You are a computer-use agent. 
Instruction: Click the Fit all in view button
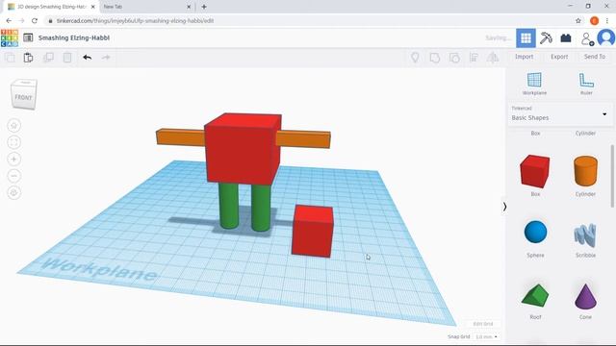[x=14, y=142]
